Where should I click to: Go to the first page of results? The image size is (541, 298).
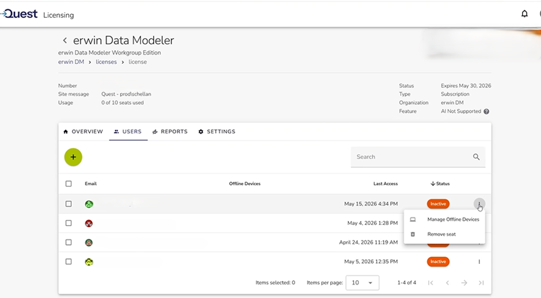(430, 283)
